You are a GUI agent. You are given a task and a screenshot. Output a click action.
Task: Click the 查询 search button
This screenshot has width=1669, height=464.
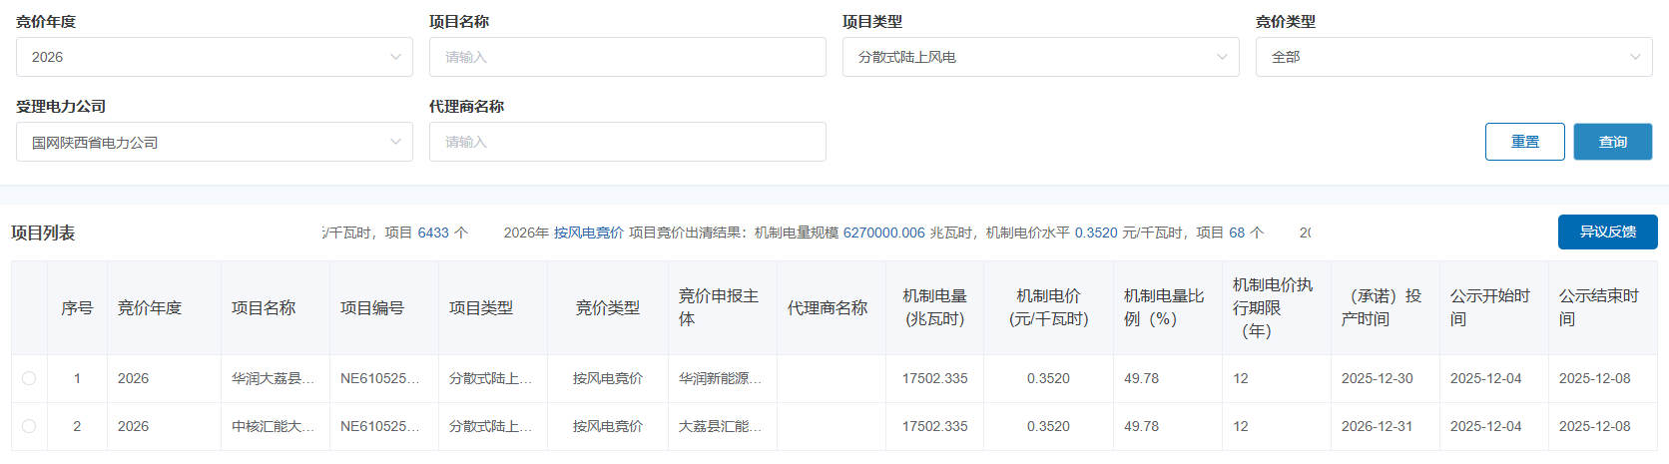tap(1612, 142)
